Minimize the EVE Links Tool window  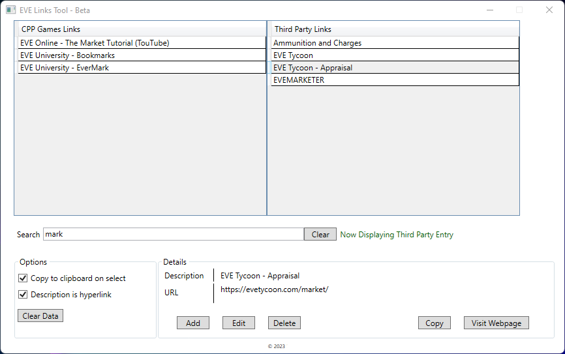[490, 10]
